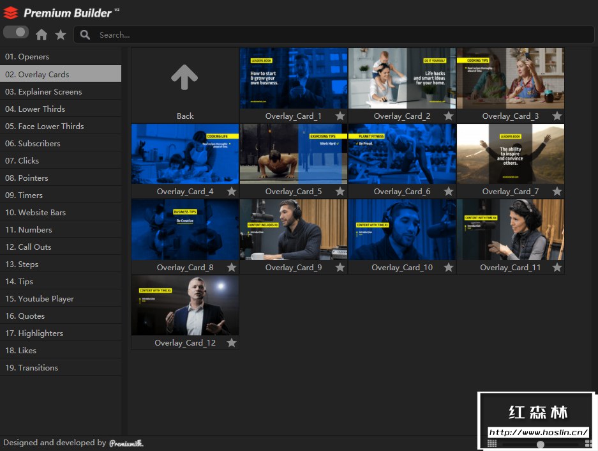Click the Premium Builder logo icon
This screenshot has width=598, height=451.
[x=11, y=13]
